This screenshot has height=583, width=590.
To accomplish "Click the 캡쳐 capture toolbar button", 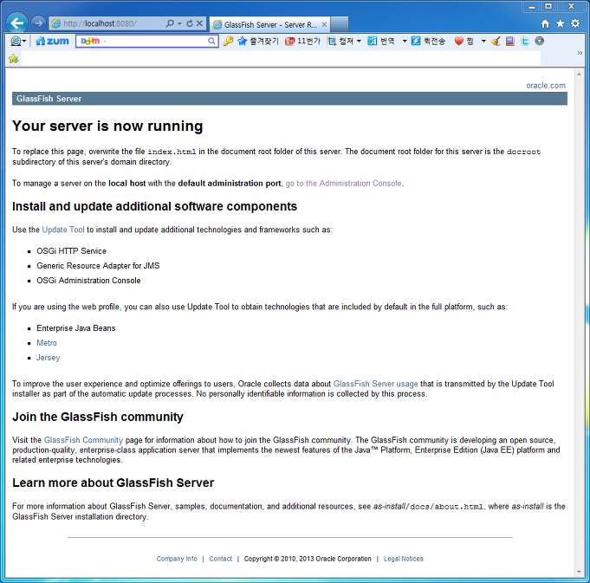I will click(340, 41).
